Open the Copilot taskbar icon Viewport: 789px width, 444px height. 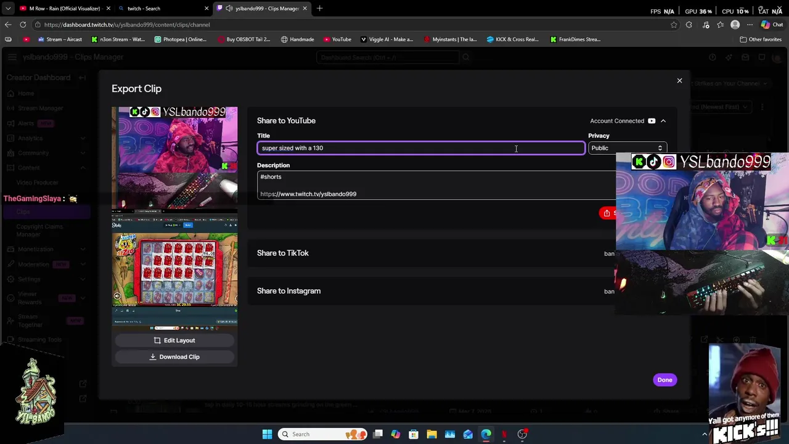click(x=396, y=434)
